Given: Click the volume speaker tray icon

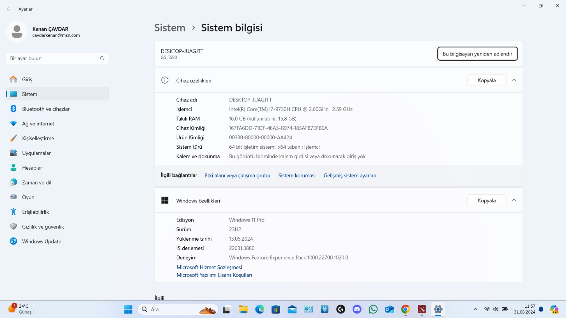Looking at the screenshot, I should pos(496,310).
